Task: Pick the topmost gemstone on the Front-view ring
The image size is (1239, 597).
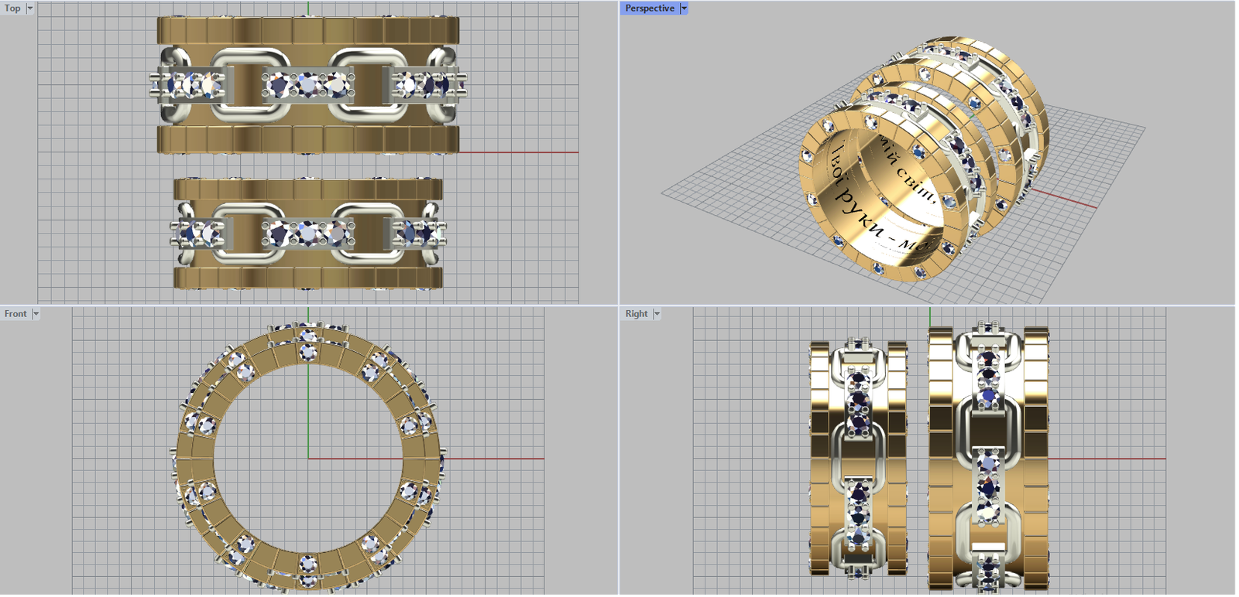Action: 308,336
